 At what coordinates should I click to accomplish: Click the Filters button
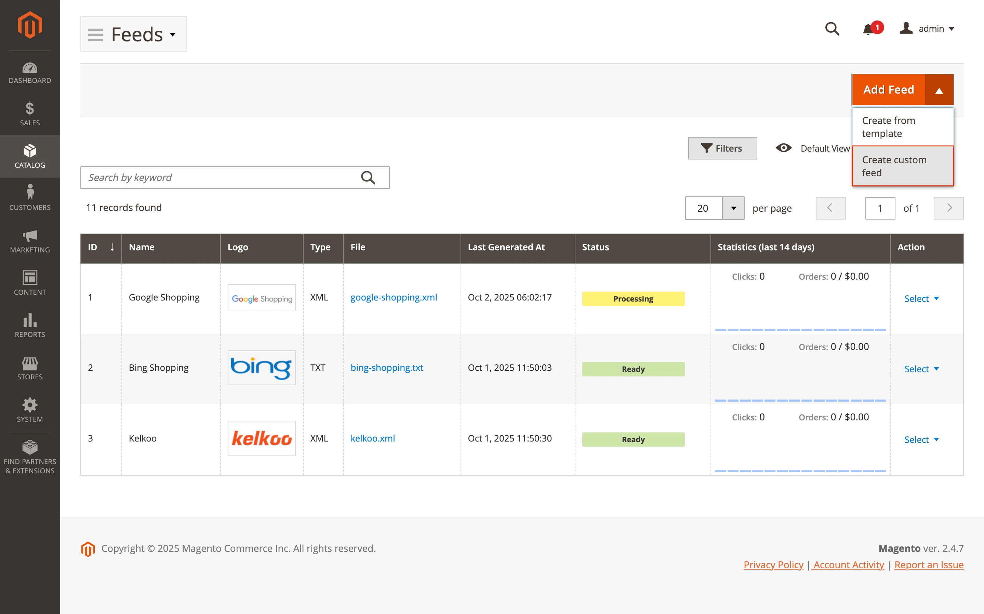(722, 148)
